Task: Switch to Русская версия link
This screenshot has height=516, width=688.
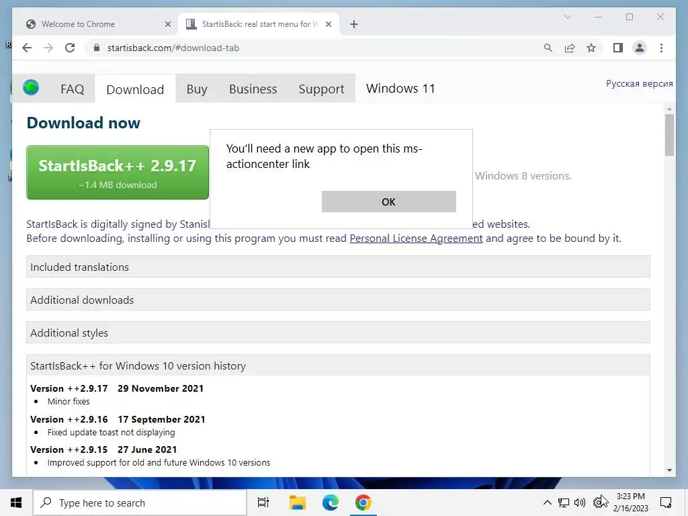Action: coord(639,83)
